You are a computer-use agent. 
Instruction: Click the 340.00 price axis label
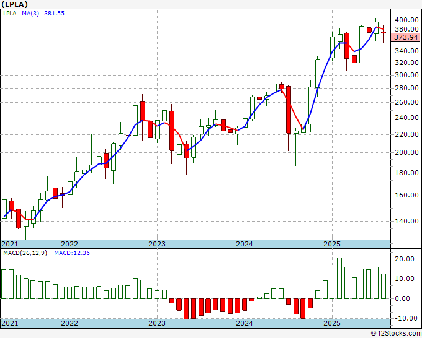[x=406, y=51]
